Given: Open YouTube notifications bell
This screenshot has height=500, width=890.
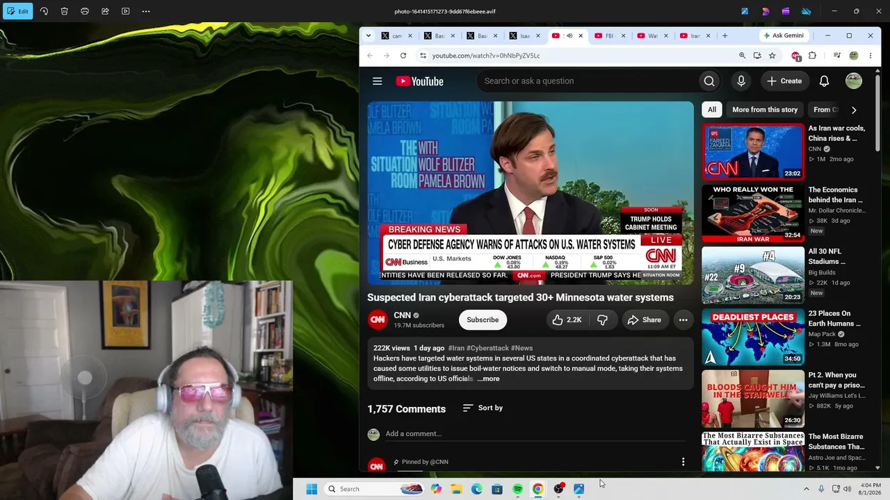Looking at the screenshot, I should coord(824,81).
